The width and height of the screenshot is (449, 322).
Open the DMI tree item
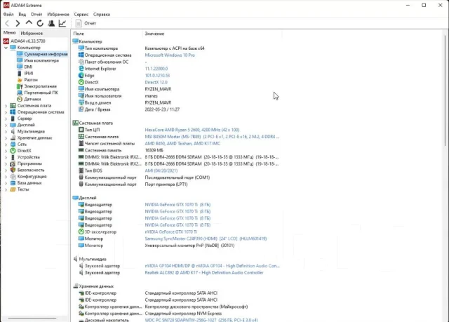[x=25, y=67]
